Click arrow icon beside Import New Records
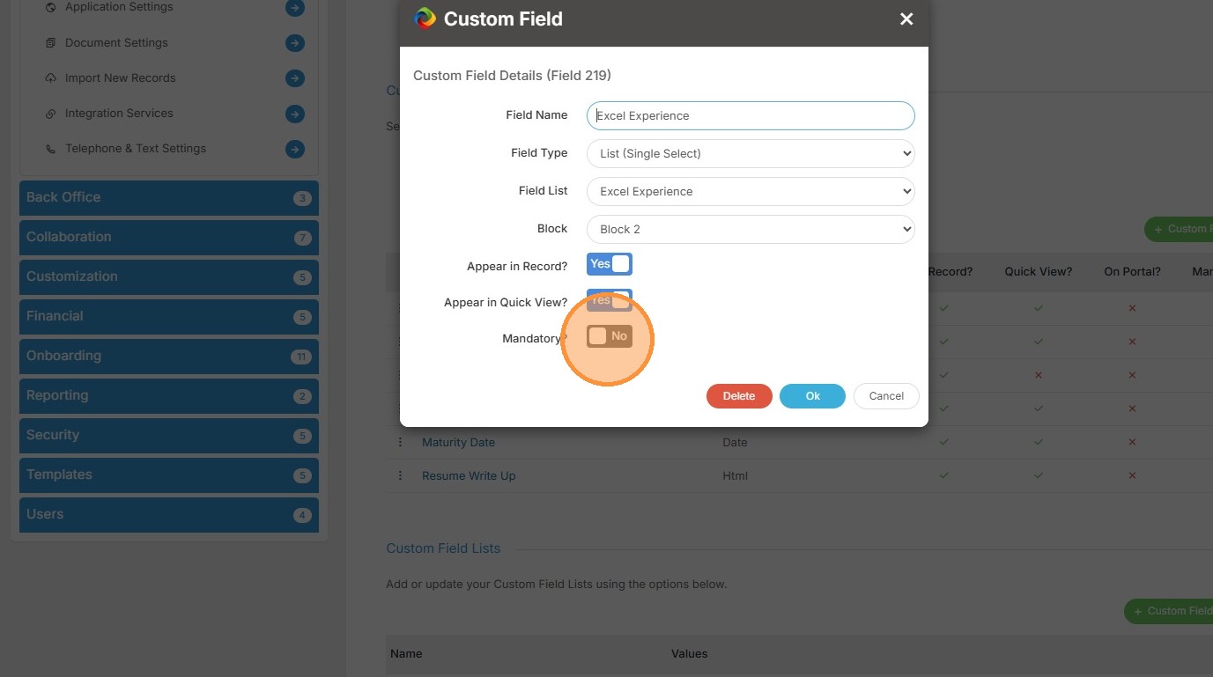This screenshot has height=677, width=1213. click(295, 78)
